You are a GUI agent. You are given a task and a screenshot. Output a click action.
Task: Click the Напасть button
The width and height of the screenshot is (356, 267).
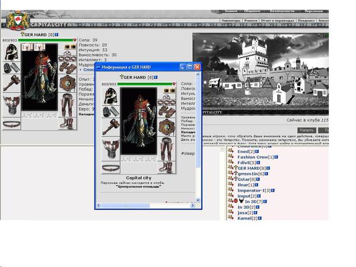pyautogui.click(x=307, y=131)
